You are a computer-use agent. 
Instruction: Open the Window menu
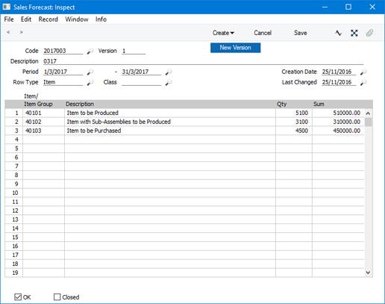coord(77,19)
